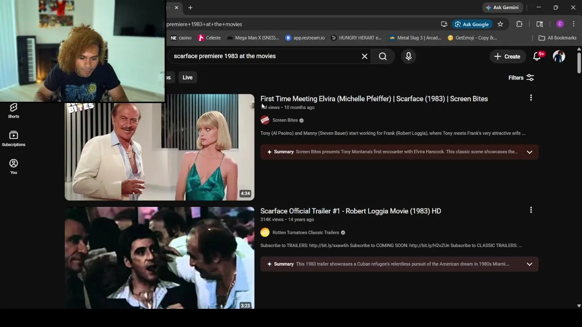Click the Ask Google button
The height and width of the screenshot is (327, 582).
(472, 24)
